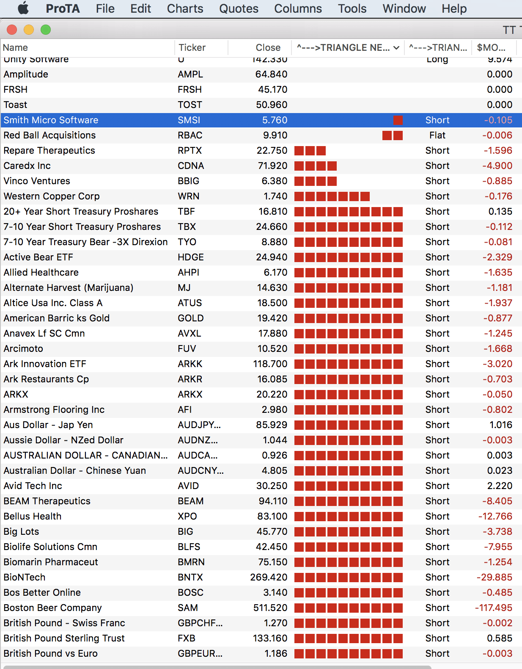Select the Smith Micro Software row
The height and width of the screenshot is (669, 522).
click(261, 120)
